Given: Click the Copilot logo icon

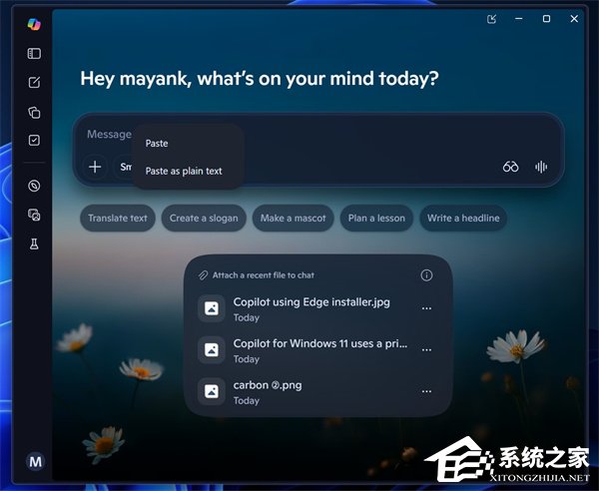Looking at the screenshot, I should (x=34, y=24).
